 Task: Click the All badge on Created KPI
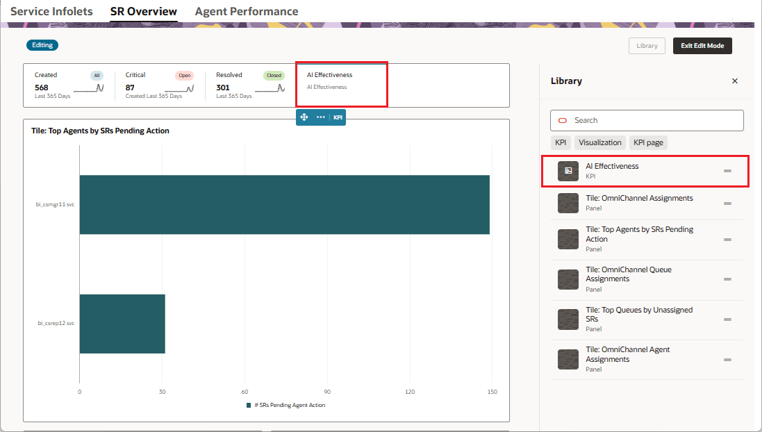click(97, 75)
